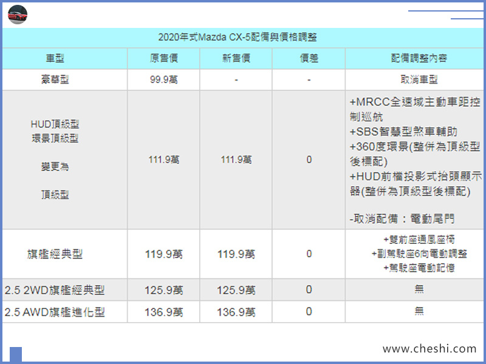
Task: Select '2.5 2WD旗艦經典型' model row
Action: coord(55,290)
